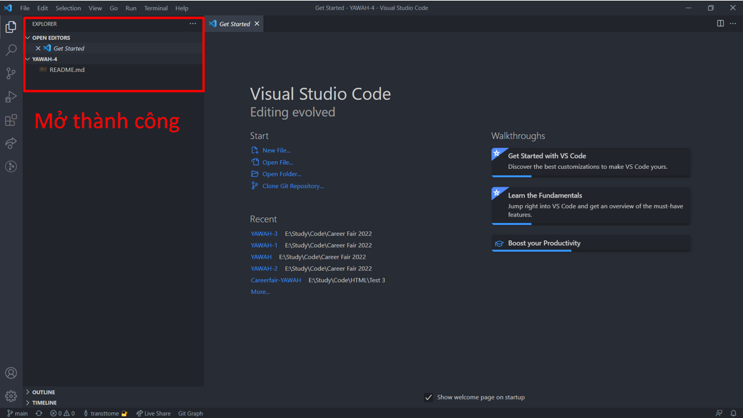Viewport: 743px width, 418px height.
Task: Collapse the YAWAH-4 folder section
Action: pyautogui.click(x=28, y=59)
